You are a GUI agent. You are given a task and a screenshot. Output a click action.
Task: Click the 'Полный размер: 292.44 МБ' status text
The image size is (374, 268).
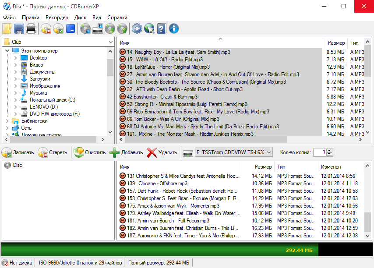[x=159, y=263]
